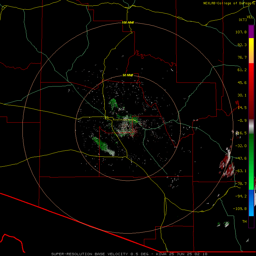The height and width of the screenshot is (256, 256).
Task: Click the 30.1 legend value
Action: coord(242,95)
